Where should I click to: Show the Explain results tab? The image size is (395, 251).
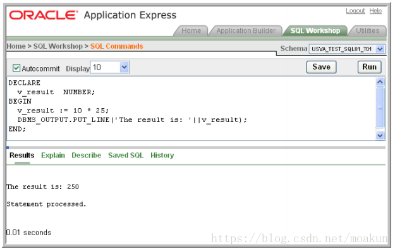53,156
